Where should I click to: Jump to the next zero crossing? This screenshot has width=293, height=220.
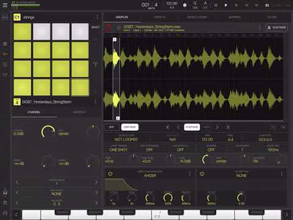[228, 127]
